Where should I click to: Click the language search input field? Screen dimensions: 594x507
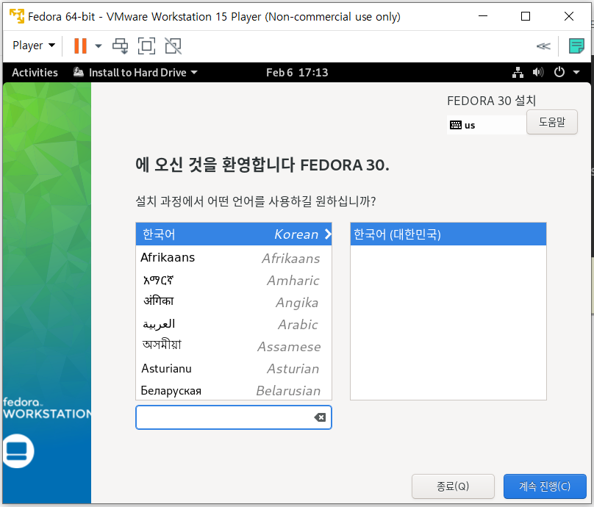click(x=234, y=417)
